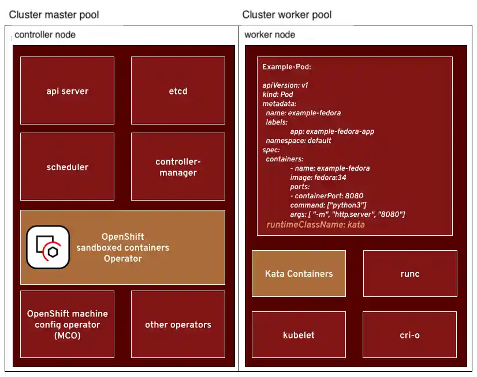This screenshot has width=477, height=377.
Task: Select the kind: Pod line
Action: click(x=278, y=95)
